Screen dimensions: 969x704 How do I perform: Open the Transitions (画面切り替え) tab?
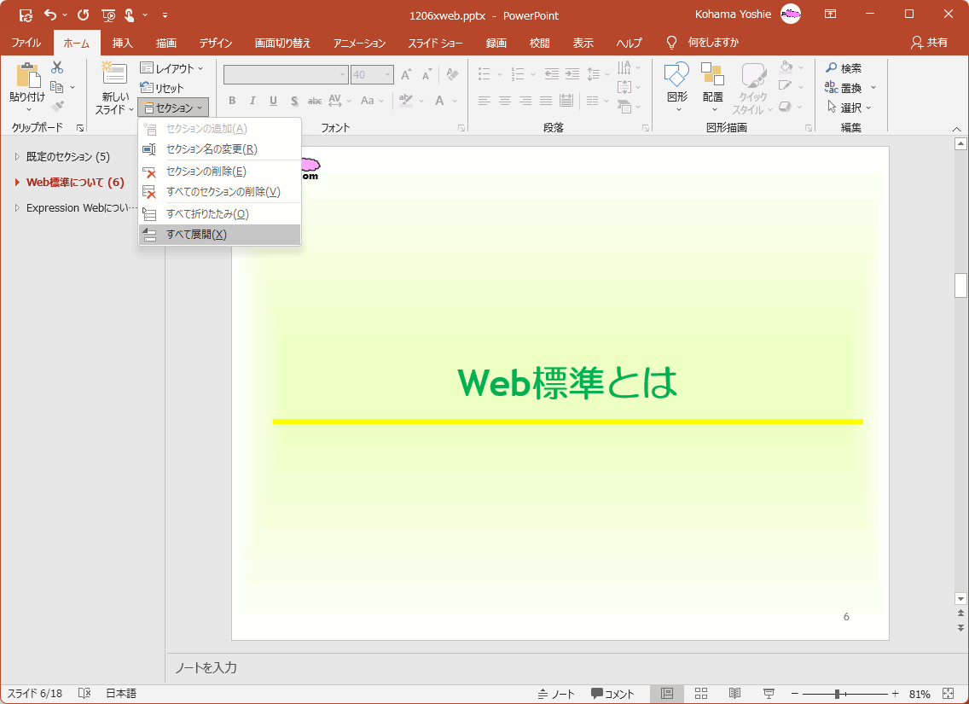coord(283,43)
